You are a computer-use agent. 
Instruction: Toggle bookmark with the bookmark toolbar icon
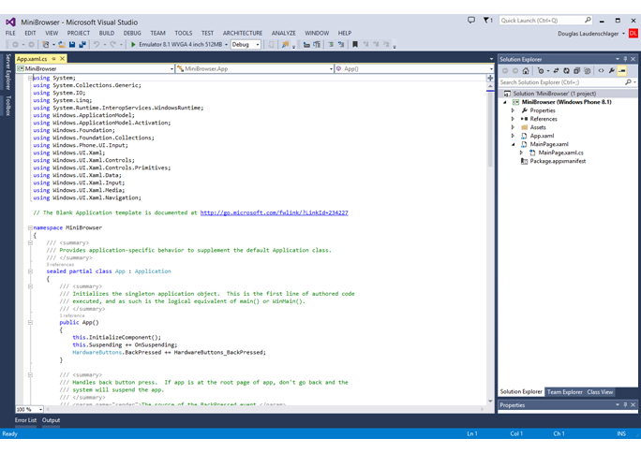coord(355,45)
